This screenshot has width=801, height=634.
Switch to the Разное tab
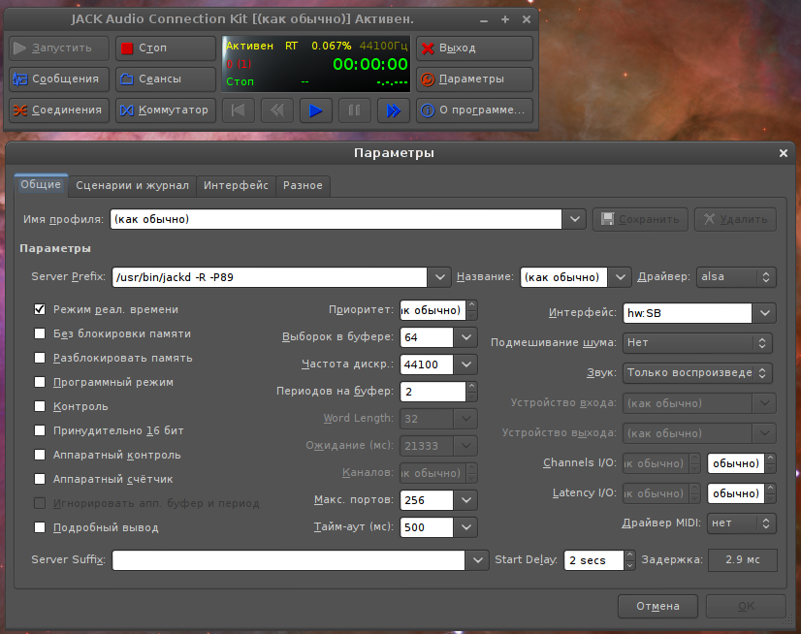pos(303,185)
